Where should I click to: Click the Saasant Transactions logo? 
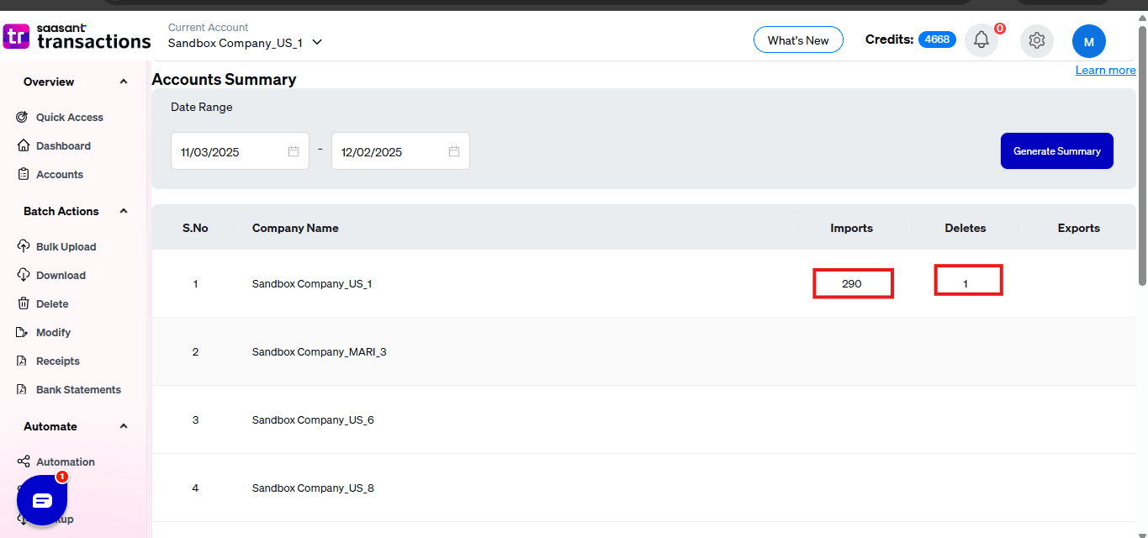[x=77, y=37]
